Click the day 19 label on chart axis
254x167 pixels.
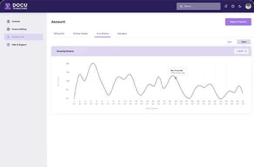(x=176, y=103)
